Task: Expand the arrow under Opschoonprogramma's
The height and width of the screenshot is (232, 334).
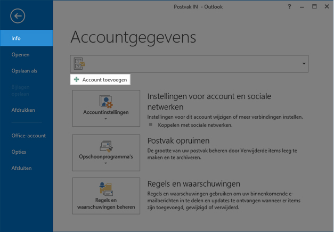Action: [105, 163]
